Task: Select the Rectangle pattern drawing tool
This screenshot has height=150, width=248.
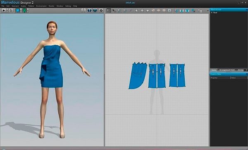Action: (x=142, y=11)
